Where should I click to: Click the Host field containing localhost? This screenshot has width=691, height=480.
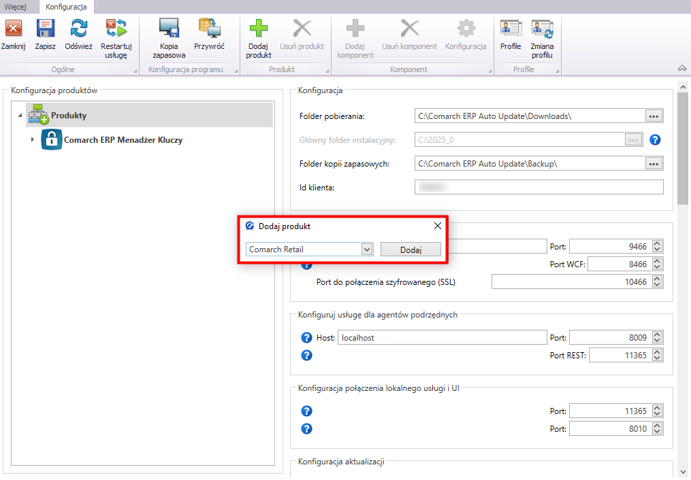point(443,337)
